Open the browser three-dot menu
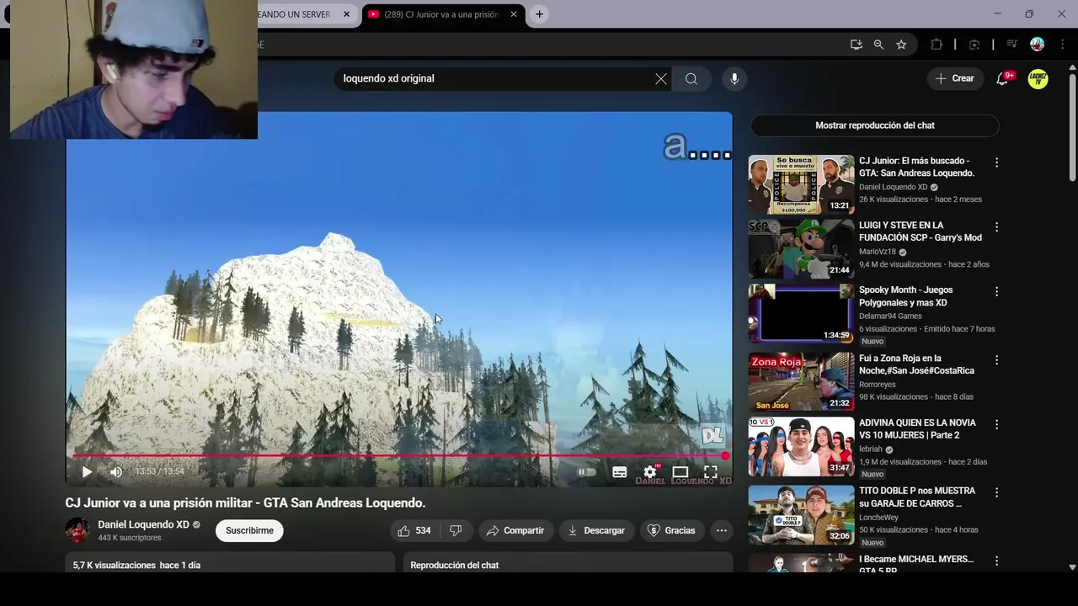This screenshot has width=1078, height=606. point(1062,45)
